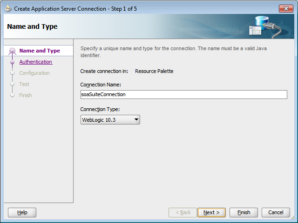
Task: Click the 'Connection Type:' label
Action: [x=100, y=109]
